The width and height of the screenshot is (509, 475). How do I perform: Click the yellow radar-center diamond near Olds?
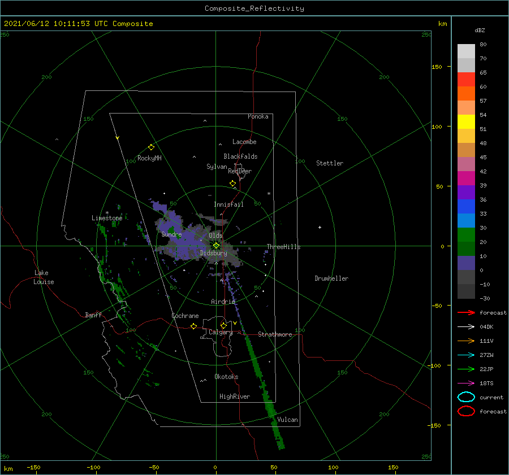point(216,246)
